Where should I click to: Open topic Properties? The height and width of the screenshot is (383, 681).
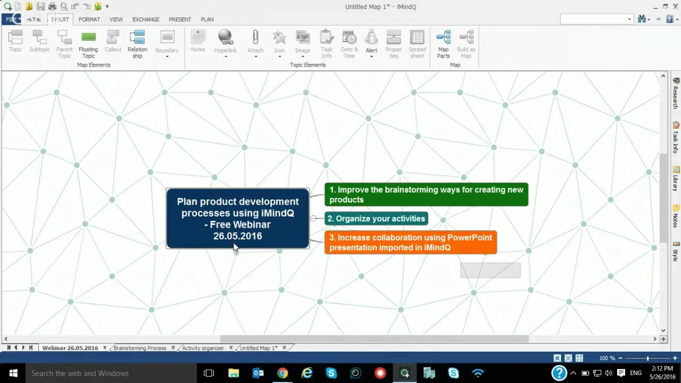coord(394,44)
